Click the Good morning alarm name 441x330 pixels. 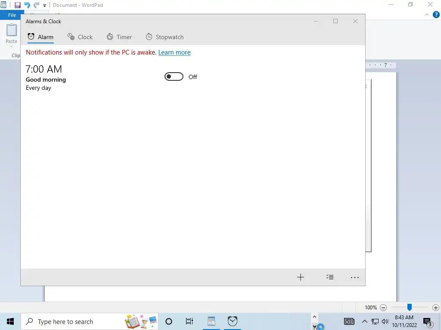pyautogui.click(x=46, y=79)
